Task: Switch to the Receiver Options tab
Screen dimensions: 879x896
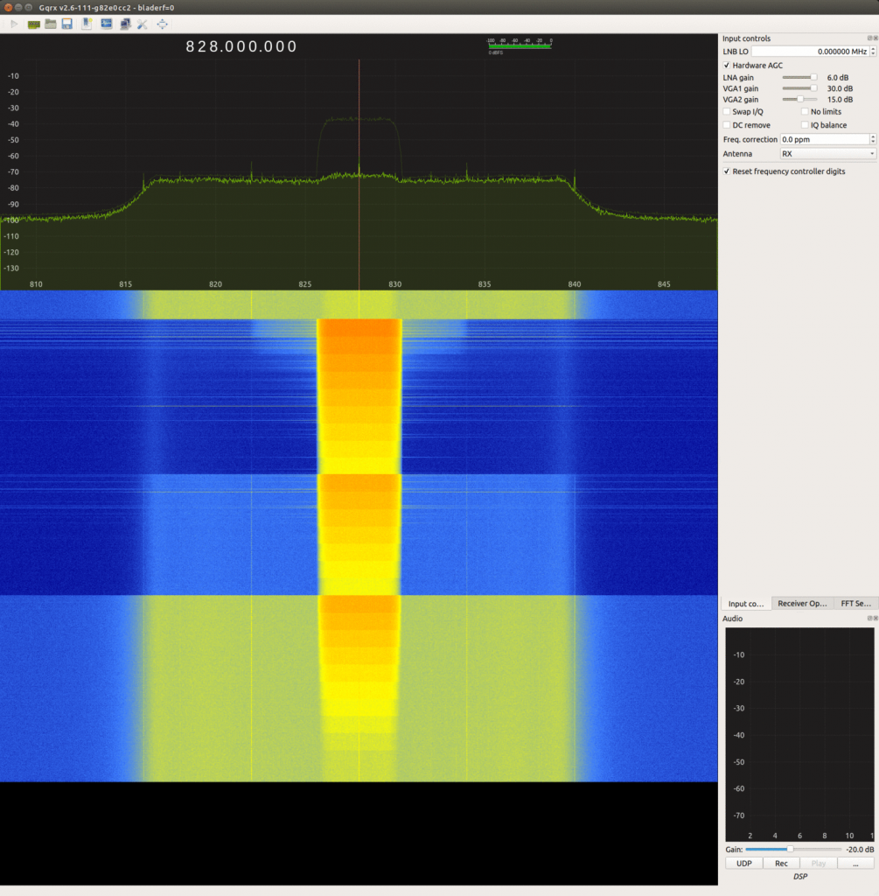Action: pos(802,603)
